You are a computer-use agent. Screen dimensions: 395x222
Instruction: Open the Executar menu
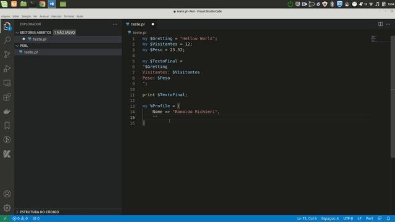pyautogui.click(x=56, y=17)
